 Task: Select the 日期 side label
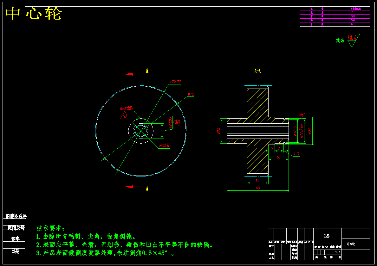point(16,251)
